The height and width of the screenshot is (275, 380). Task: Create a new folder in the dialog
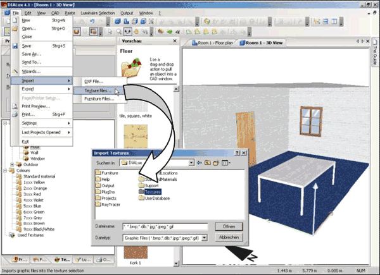[215, 162]
